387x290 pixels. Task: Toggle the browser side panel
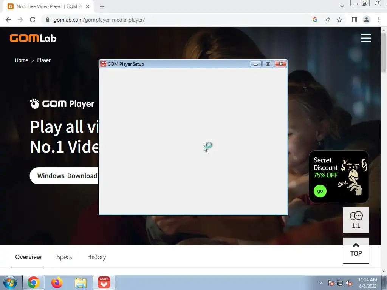point(354,20)
